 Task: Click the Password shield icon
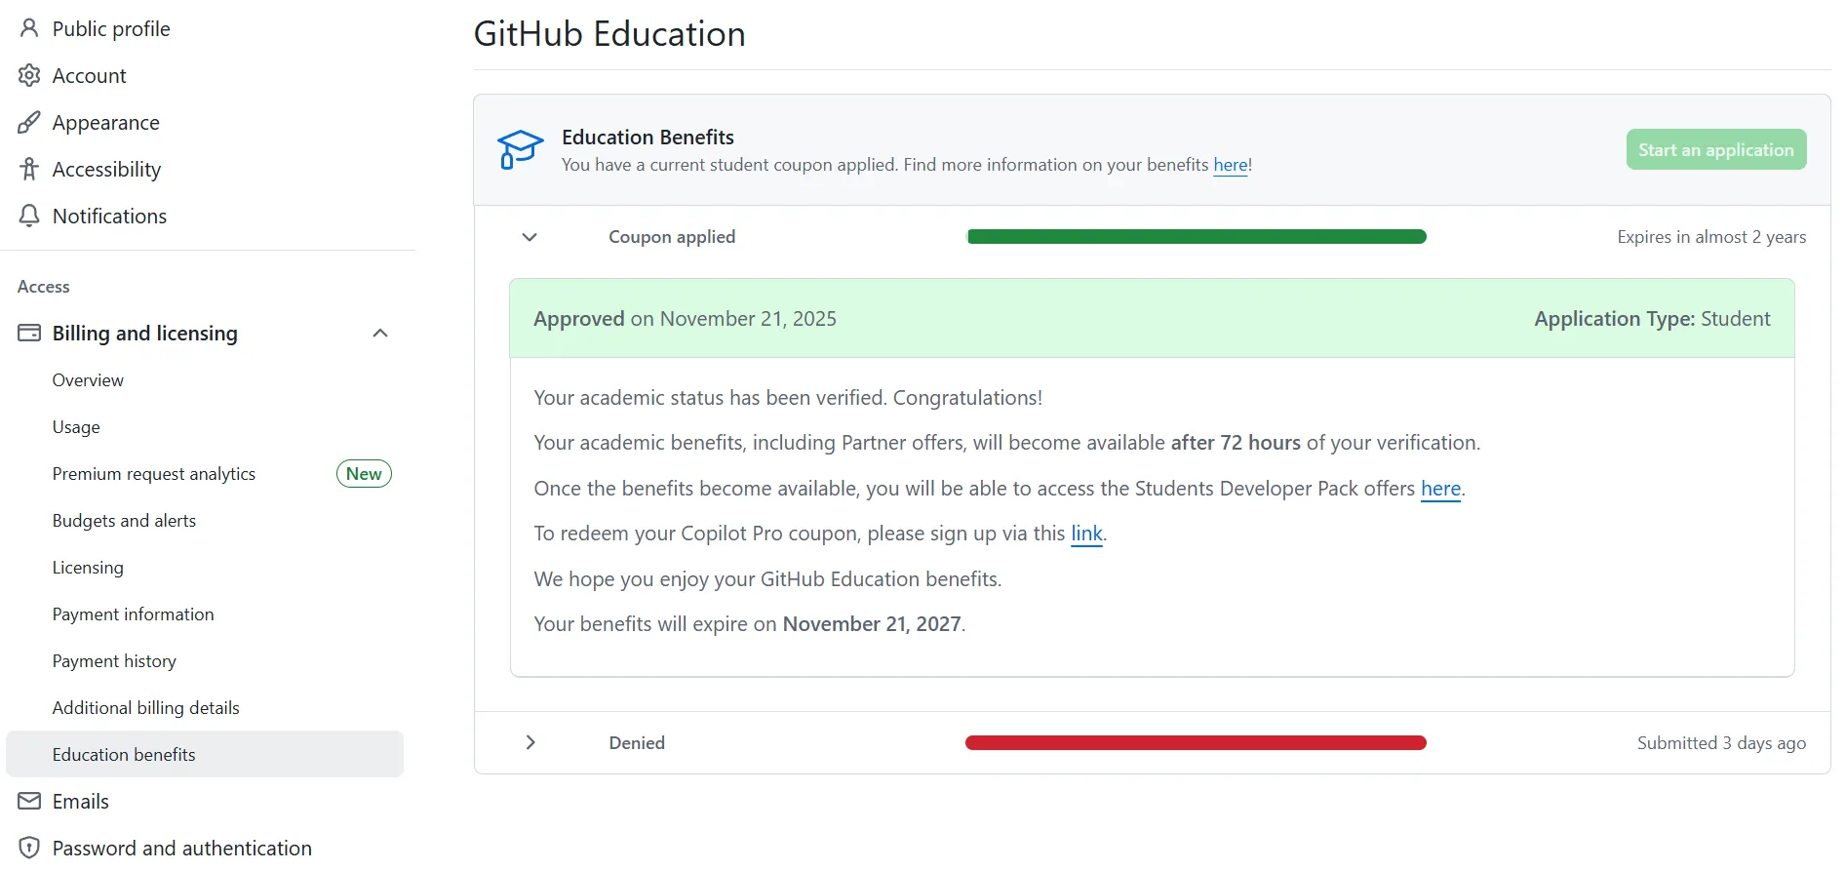coord(29,848)
